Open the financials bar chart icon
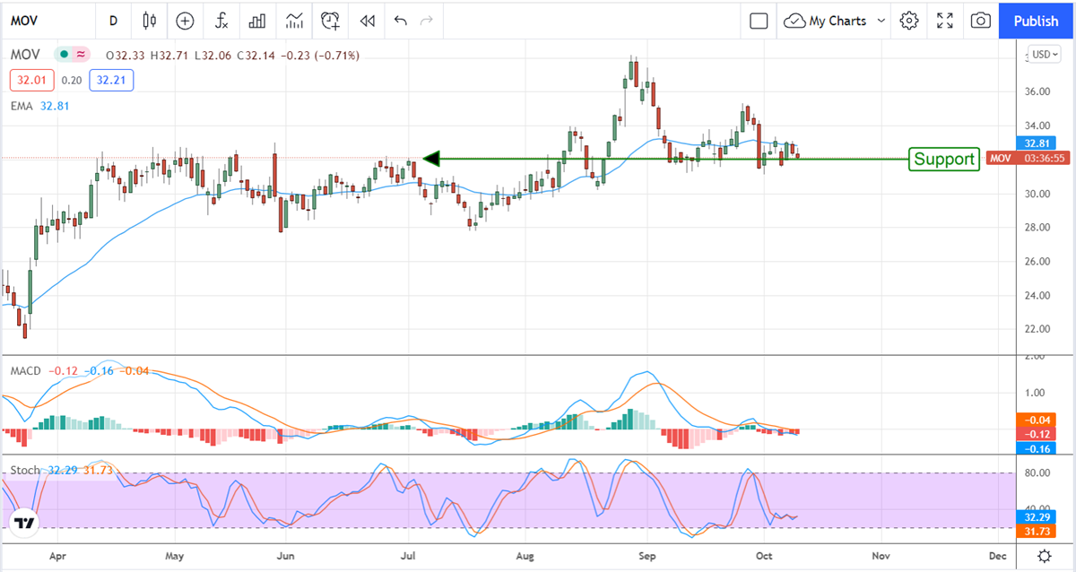The height and width of the screenshot is (572, 1076). (257, 20)
